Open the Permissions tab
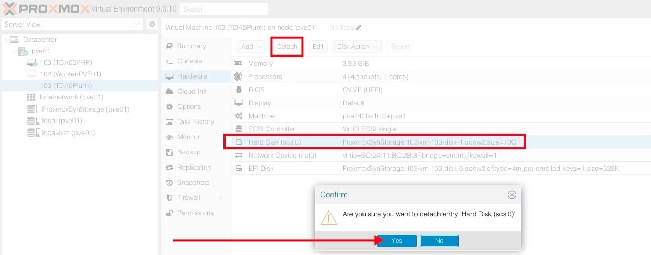651x255 pixels. (x=196, y=213)
